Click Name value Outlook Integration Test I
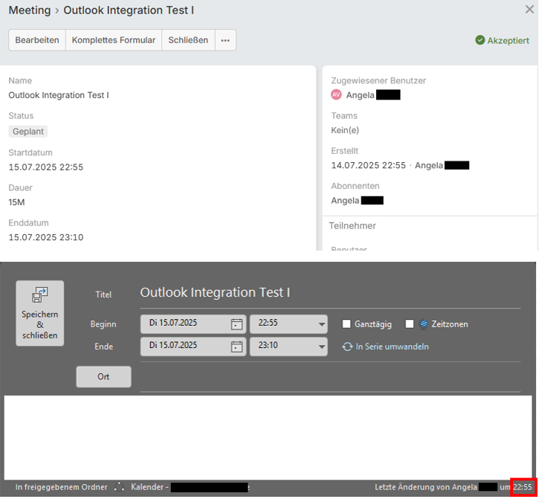The image size is (539, 499). click(x=59, y=95)
